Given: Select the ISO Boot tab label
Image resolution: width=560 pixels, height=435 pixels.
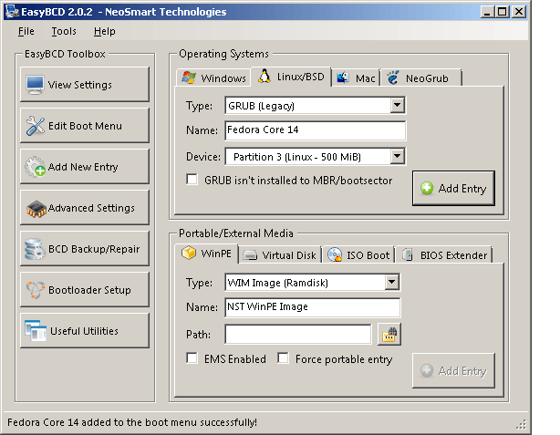Looking at the screenshot, I should click(368, 255).
